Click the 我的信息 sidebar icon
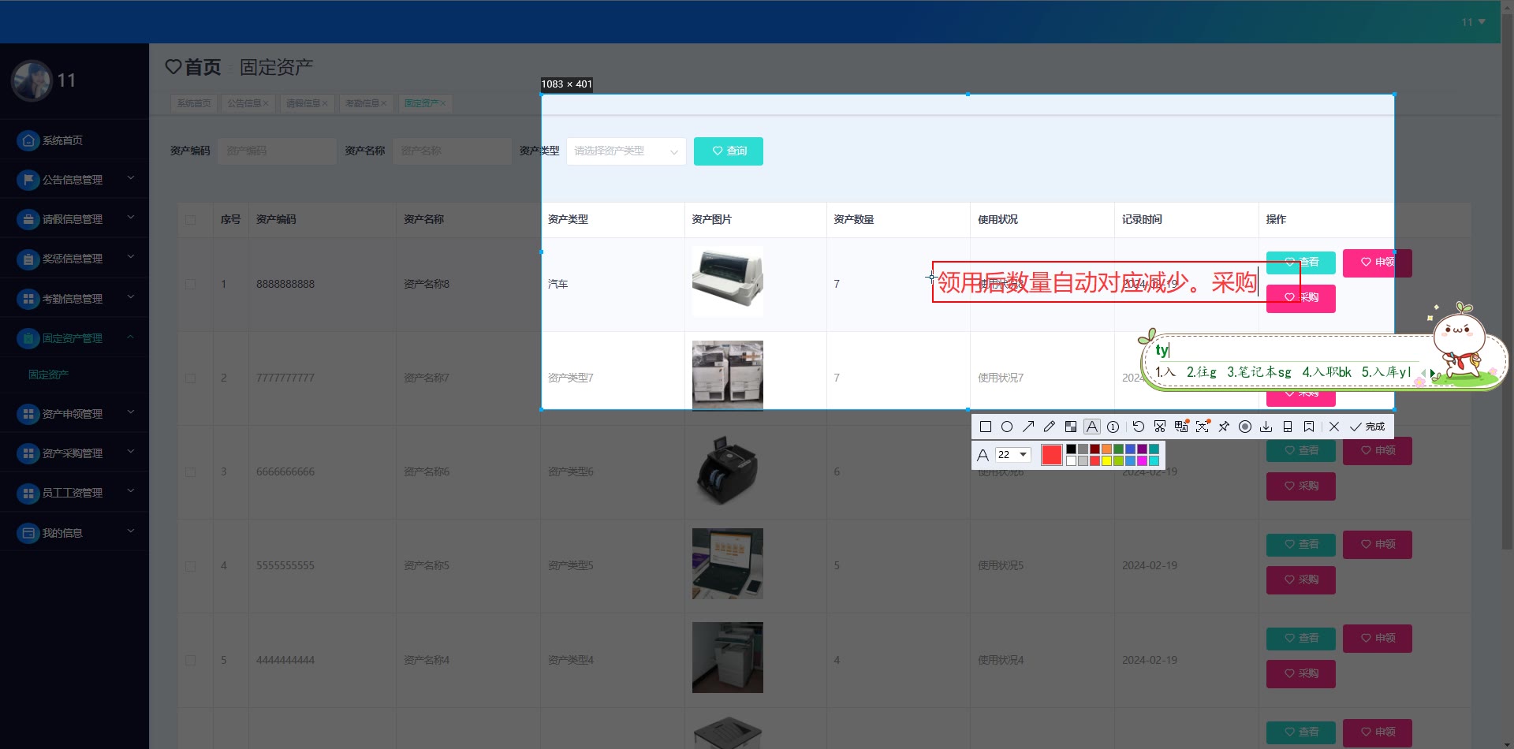Screen dimensions: 1514x749 [28, 533]
